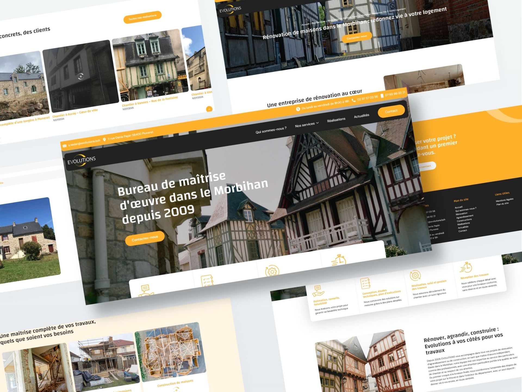
Task: Click the Rénover, agrandir, construire heading
Action: tap(464, 341)
